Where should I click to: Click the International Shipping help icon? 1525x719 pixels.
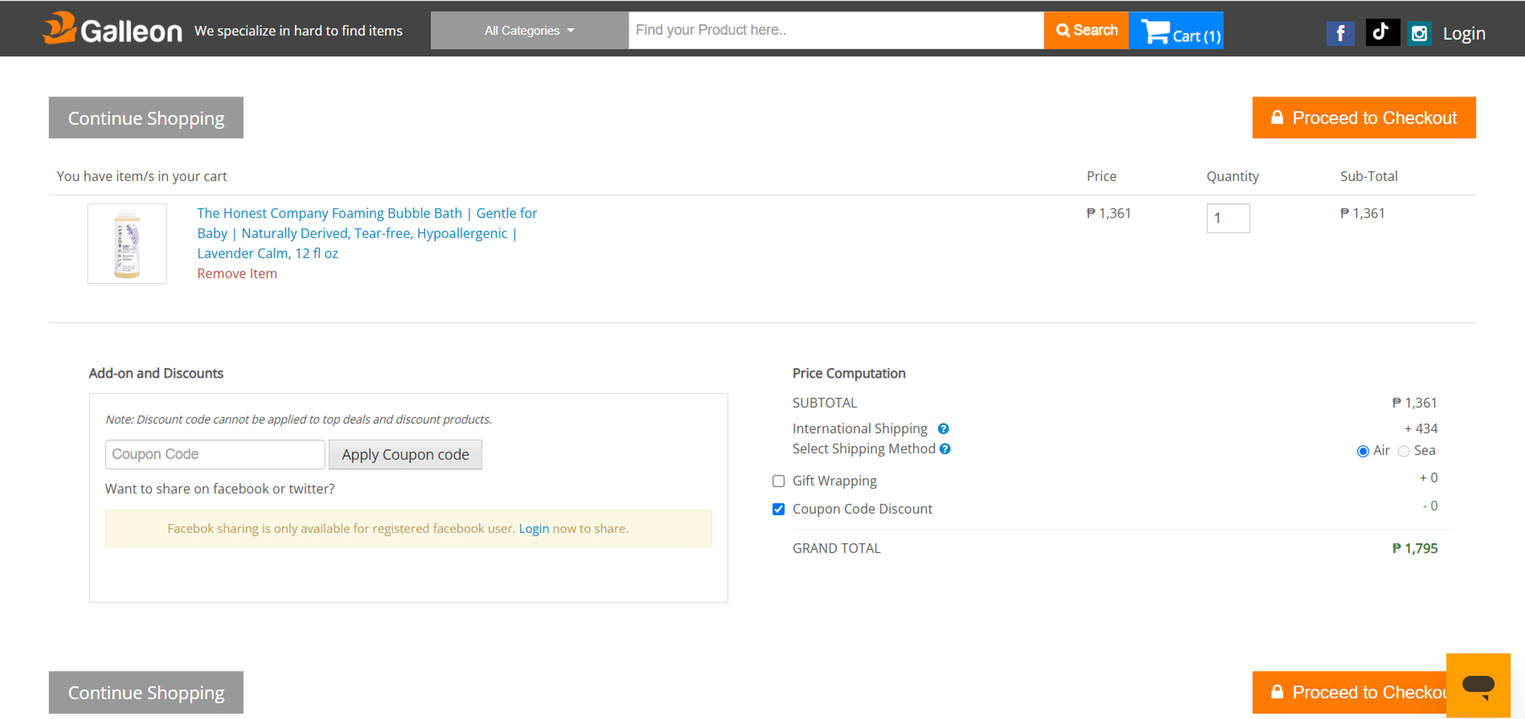[943, 429]
